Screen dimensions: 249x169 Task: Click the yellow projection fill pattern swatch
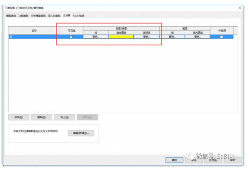[121, 37]
